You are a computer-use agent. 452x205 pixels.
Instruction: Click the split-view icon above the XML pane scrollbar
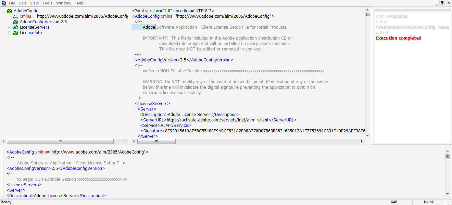[x=368, y=14]
